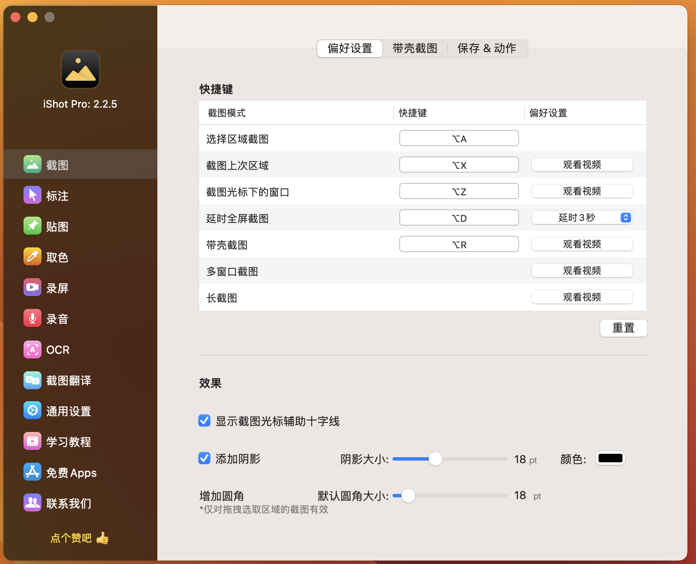Open the shadow color swatch
The height and width of the screenshot is (564, 696).
pyautogui.click(x=610, y=458)
